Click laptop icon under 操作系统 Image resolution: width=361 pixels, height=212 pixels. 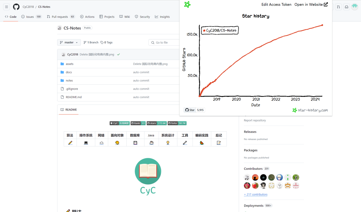86,143
